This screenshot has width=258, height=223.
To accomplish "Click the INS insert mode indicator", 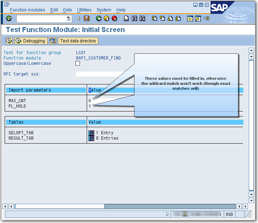I will [x=229, y=214].
